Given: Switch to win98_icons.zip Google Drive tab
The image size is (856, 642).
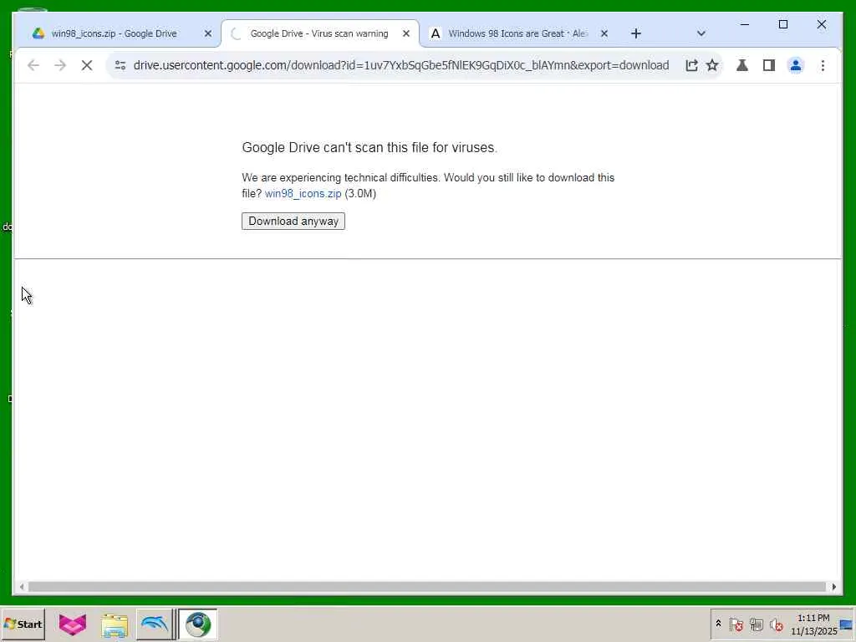Looking at the screenshot, I should coord(114,33).
